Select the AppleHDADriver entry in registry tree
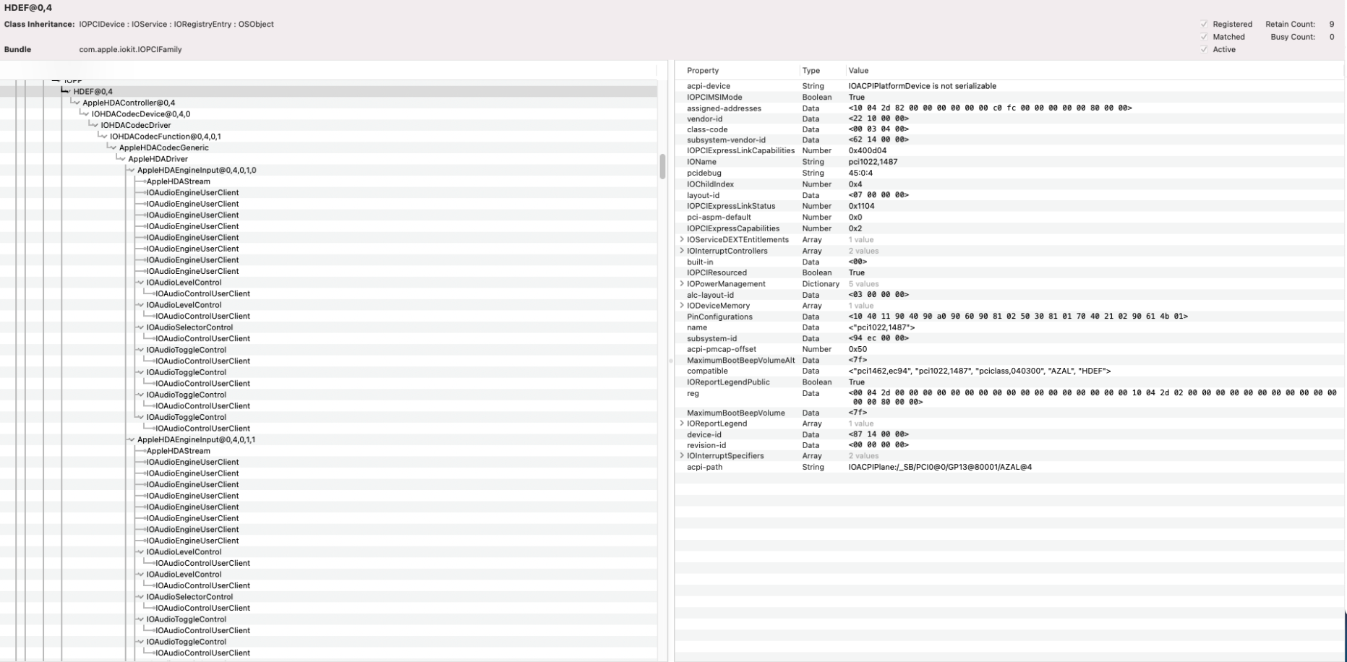The height and width of the screenshot is (662, 1347). [158, 159]
